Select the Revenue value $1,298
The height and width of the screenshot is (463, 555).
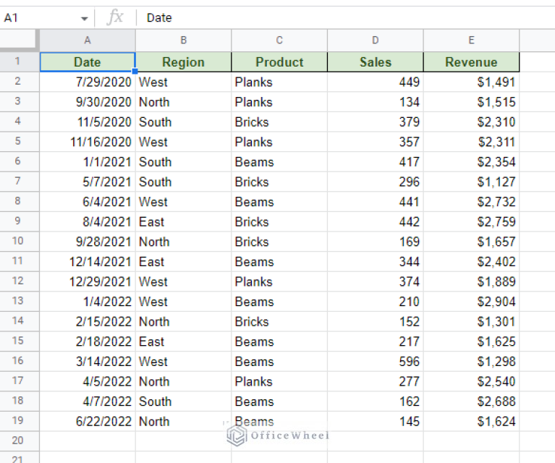point(471,362)
